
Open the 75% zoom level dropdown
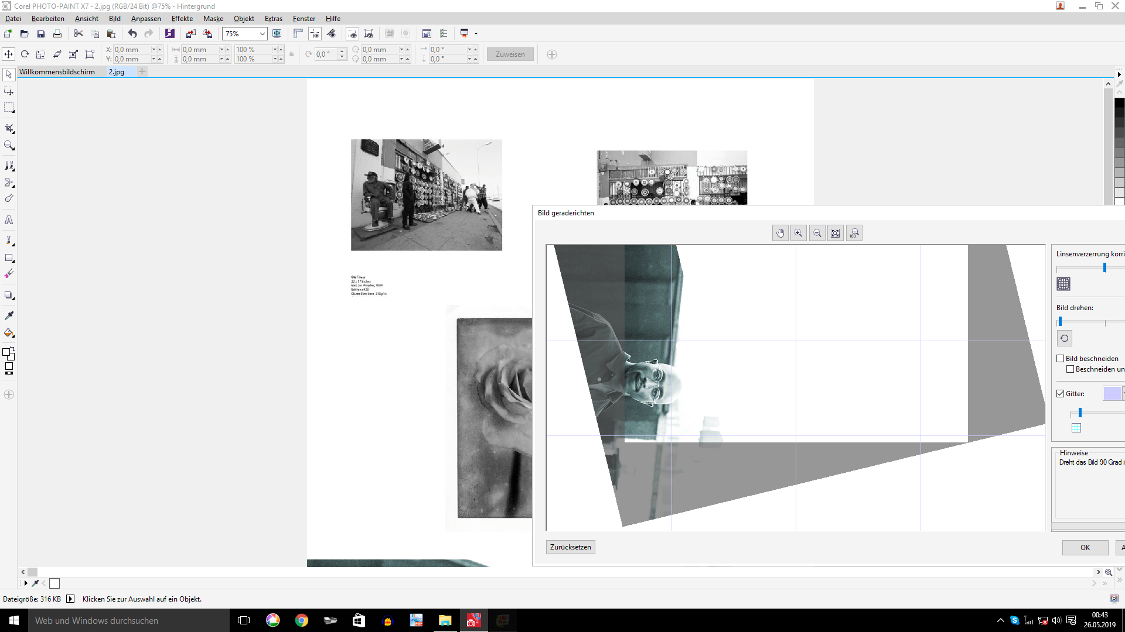tap(262, 34)
